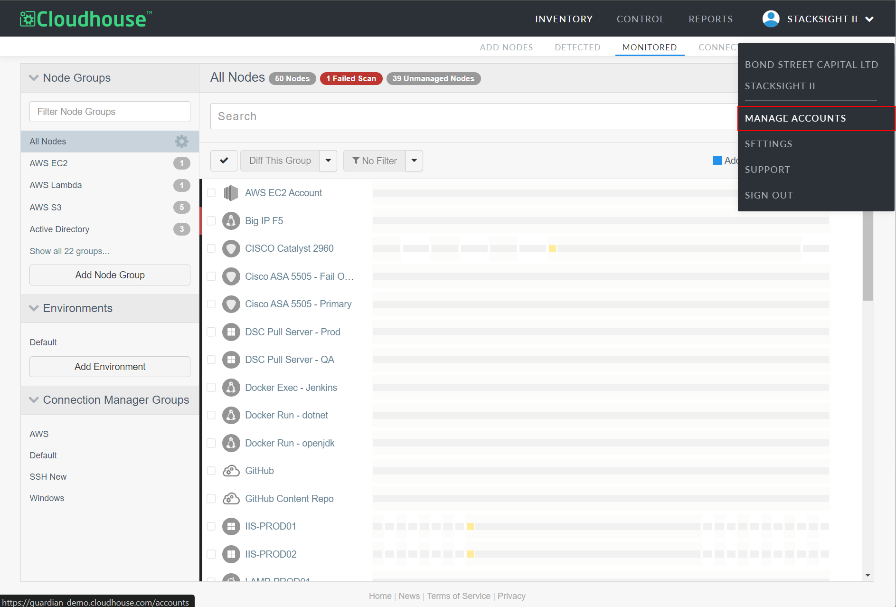This screenshot has width=896, height=607.
Task: Click GitHub Content Repo cloud icon
Action: coord(231,499)
